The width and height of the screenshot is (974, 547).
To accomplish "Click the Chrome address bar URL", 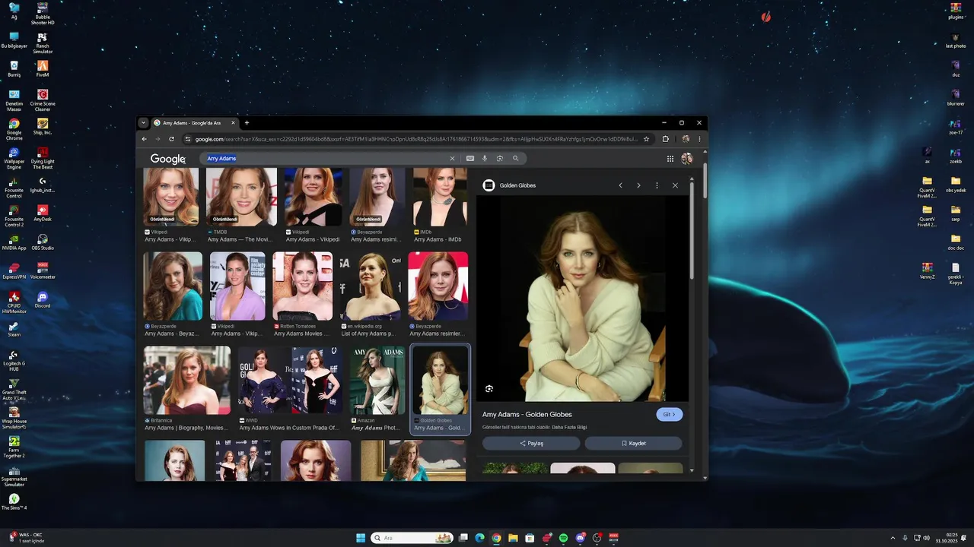I will pos(417,139).
